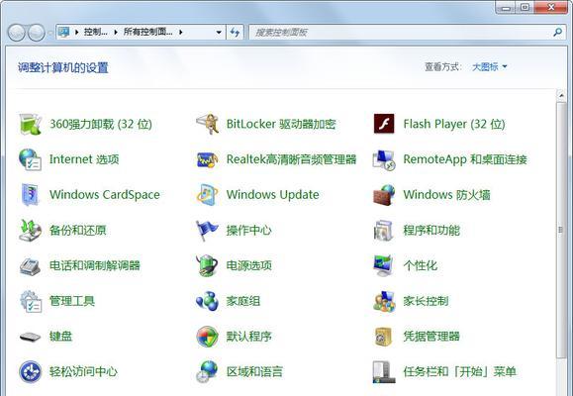
Task: Click the RemoteApp 和桌面连接 icon
Action: coord(384,159)
